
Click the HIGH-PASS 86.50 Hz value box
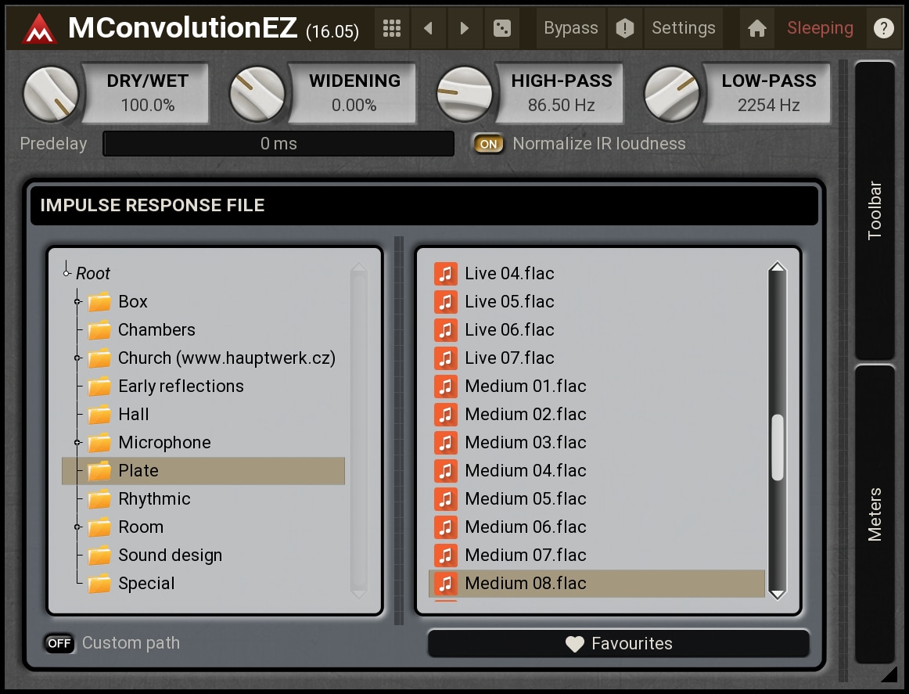point(561,93)
